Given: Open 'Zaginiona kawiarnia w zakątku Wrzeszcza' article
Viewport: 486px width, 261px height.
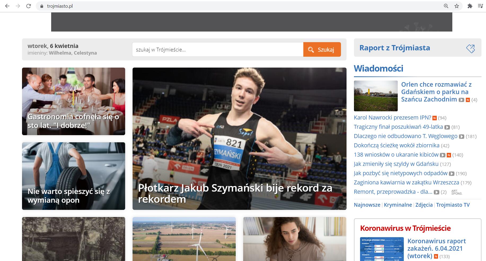Looking at the screenshot, I should coord(406,183).
